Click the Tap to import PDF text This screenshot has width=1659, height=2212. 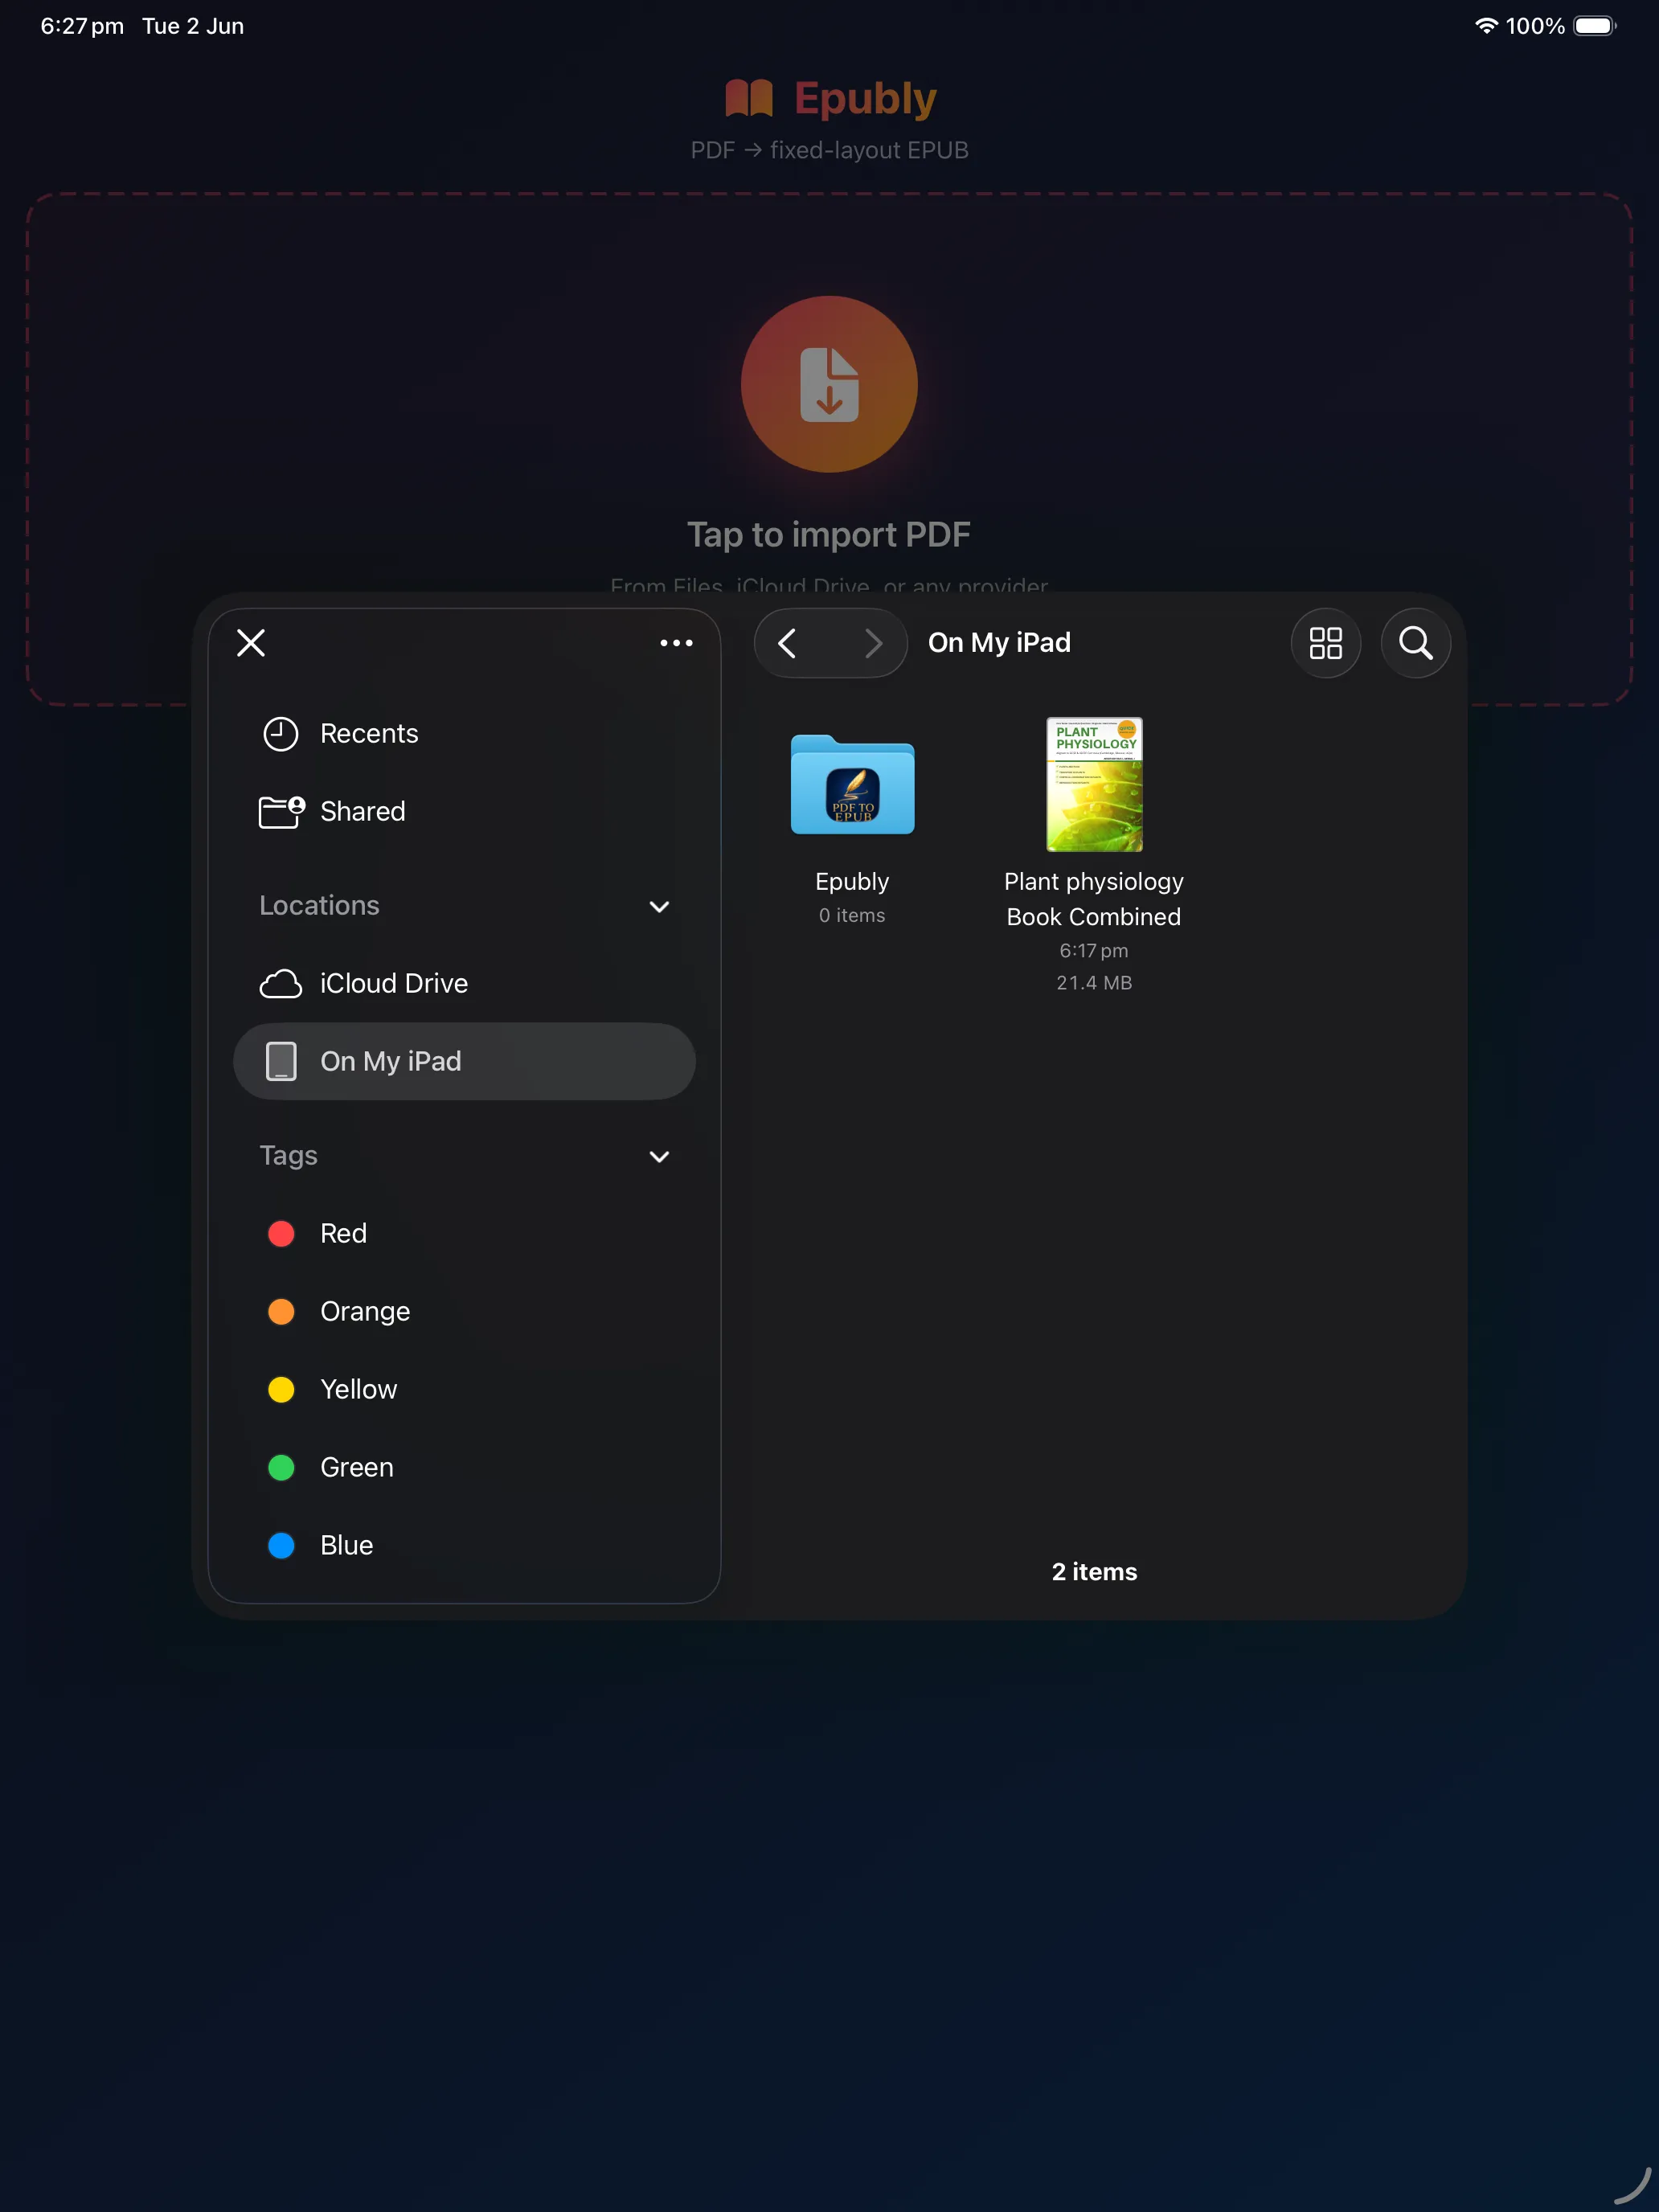pos(829,534)
